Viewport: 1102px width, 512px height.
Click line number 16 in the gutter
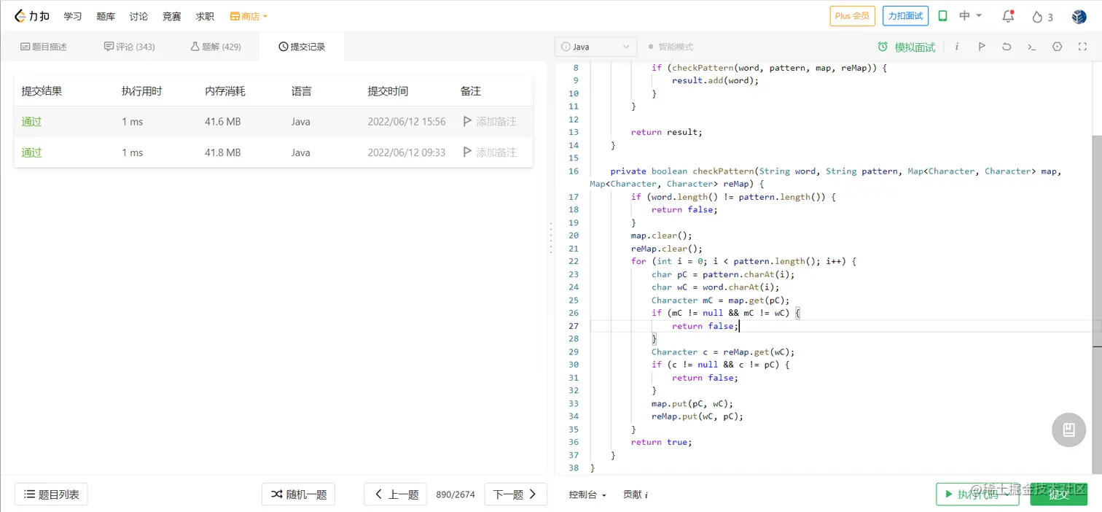(x=574, y=171)
